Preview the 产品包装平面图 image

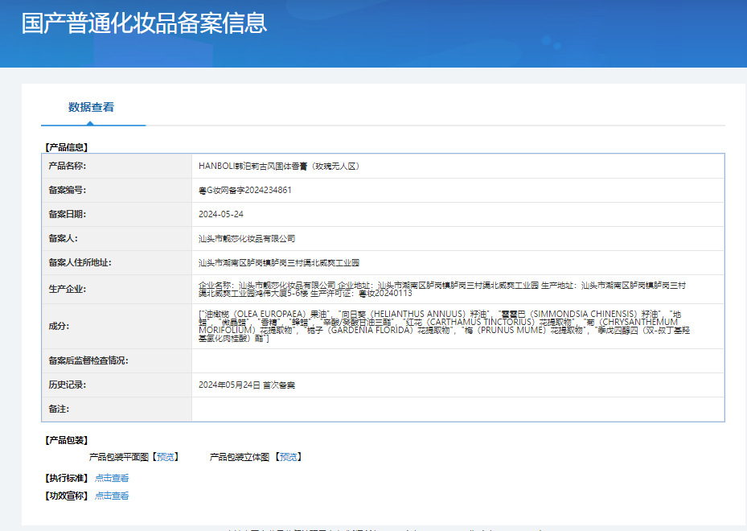coord(166,457)
